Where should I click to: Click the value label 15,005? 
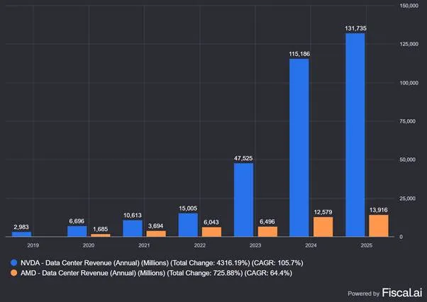click(188, 208)
